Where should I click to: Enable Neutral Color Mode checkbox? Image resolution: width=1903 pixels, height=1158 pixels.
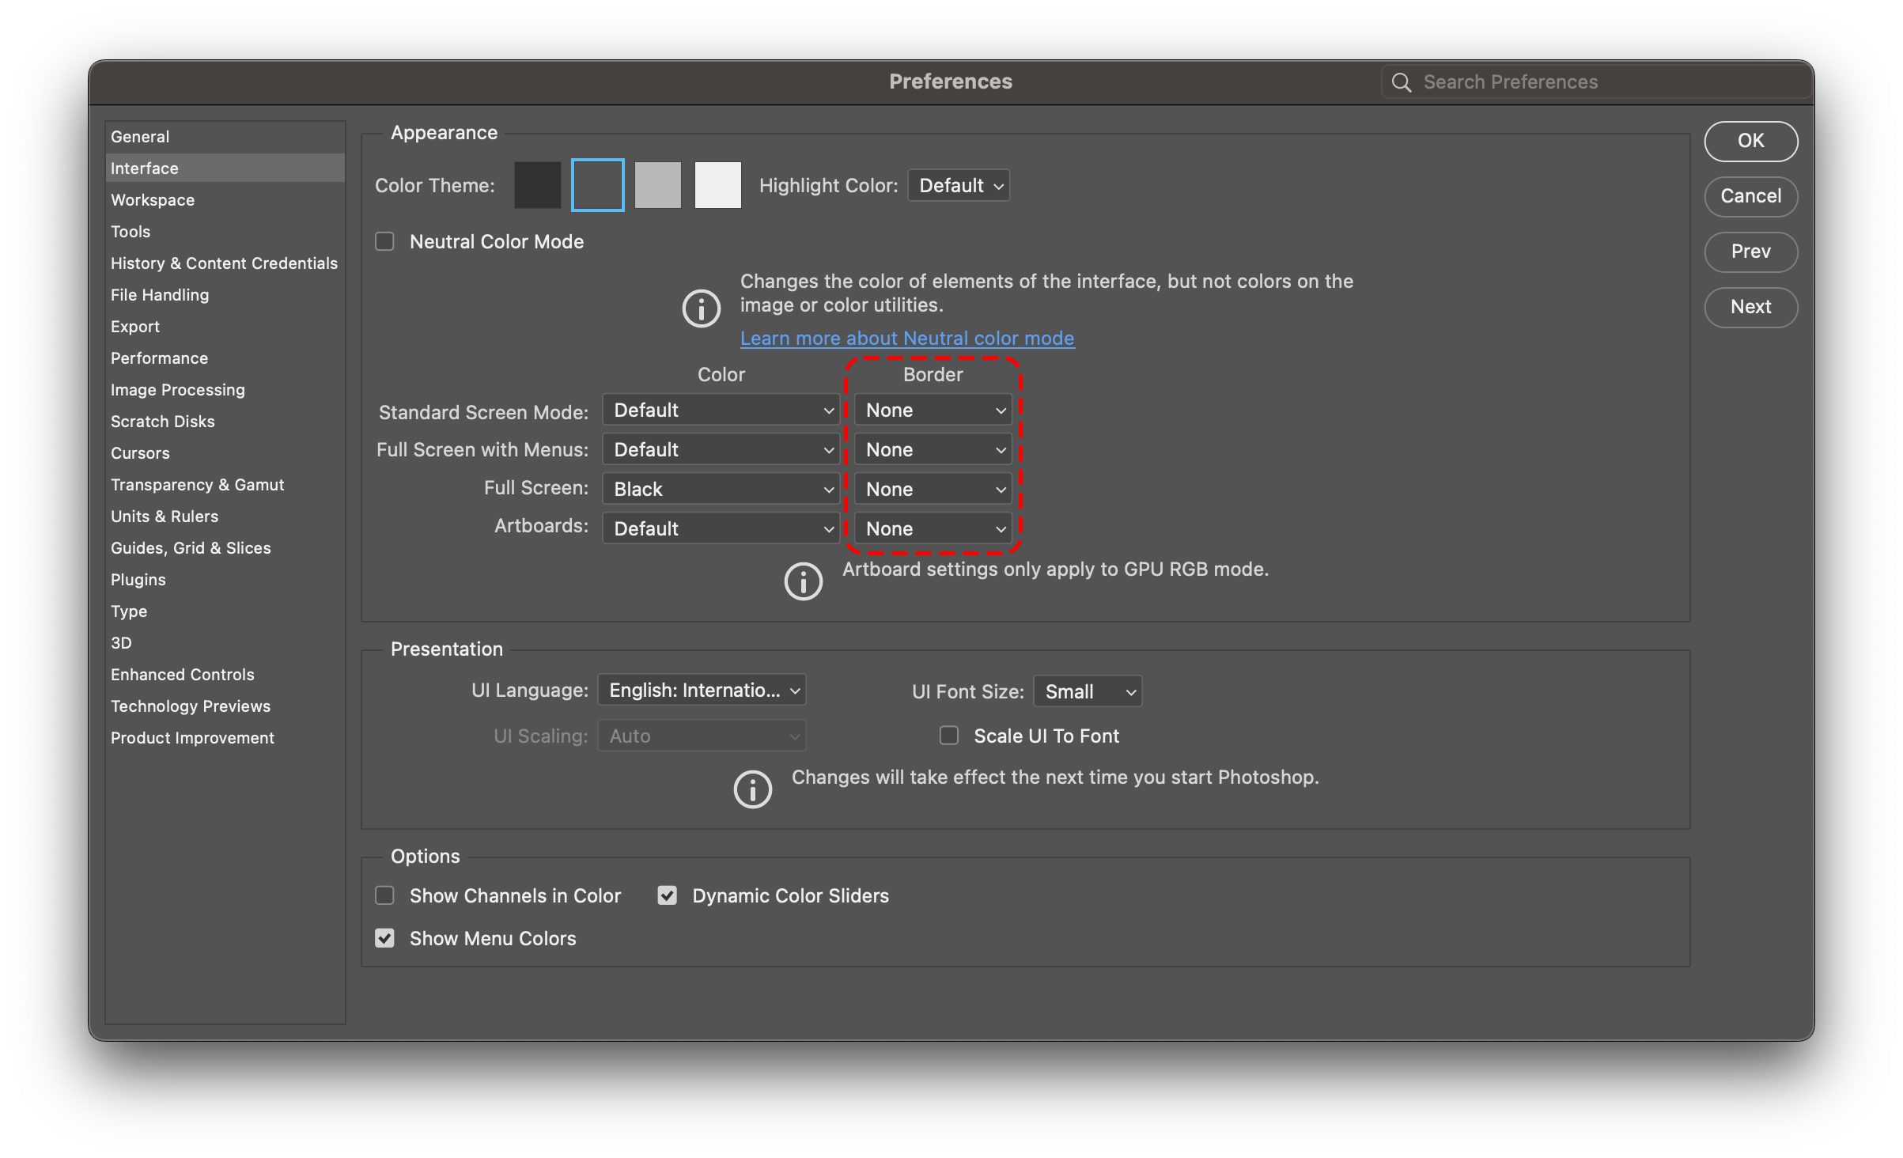coord(385,241)
